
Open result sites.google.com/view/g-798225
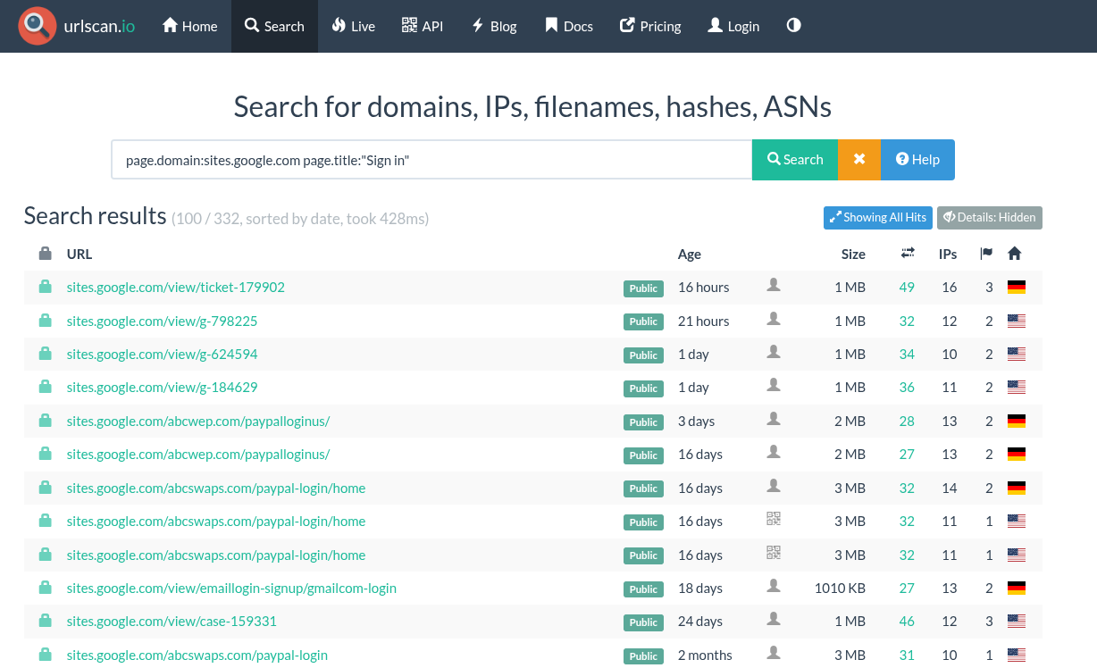point(162,321)
